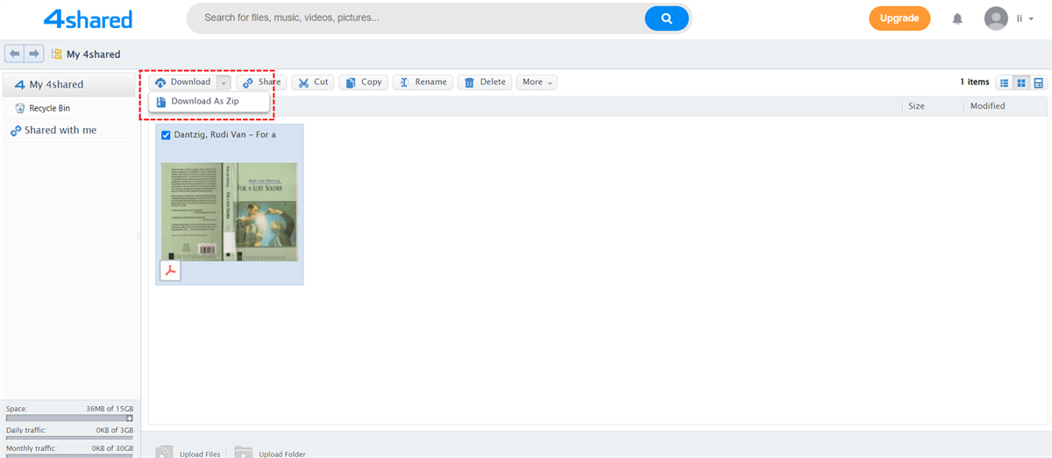The image size is (1052, 458).
Task: Click the My 4shared breadcrumb
Action: 93,54
